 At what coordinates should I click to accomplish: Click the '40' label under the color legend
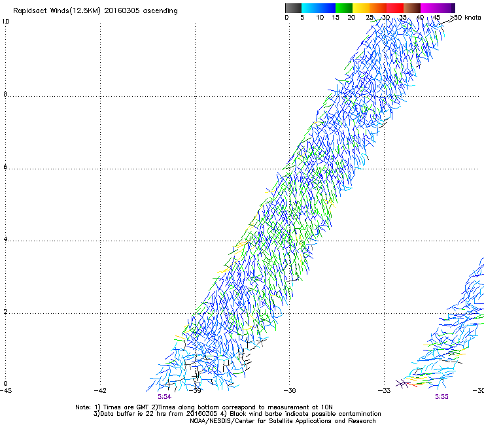point(420,18)
